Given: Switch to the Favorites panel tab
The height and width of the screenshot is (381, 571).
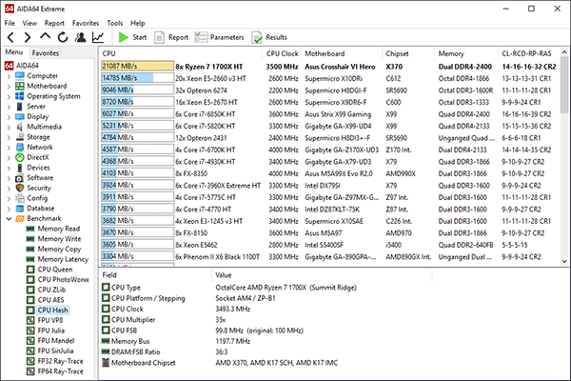Looking at the screenshot, I should pyautogui.click(x=45, y=53).
